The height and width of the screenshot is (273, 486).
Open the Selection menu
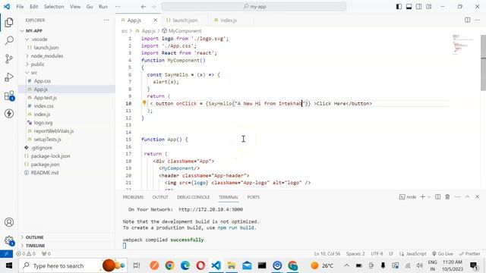(x=54, y=7)
